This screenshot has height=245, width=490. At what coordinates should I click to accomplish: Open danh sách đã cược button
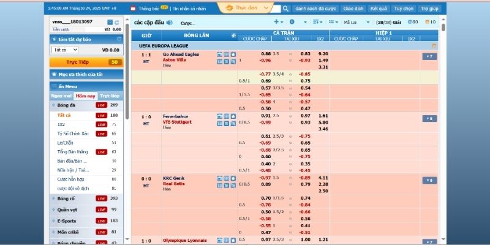point(315,9)
